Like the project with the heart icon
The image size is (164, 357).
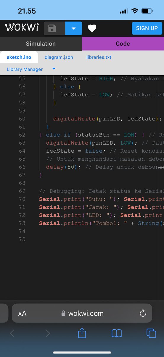point(92,29)
